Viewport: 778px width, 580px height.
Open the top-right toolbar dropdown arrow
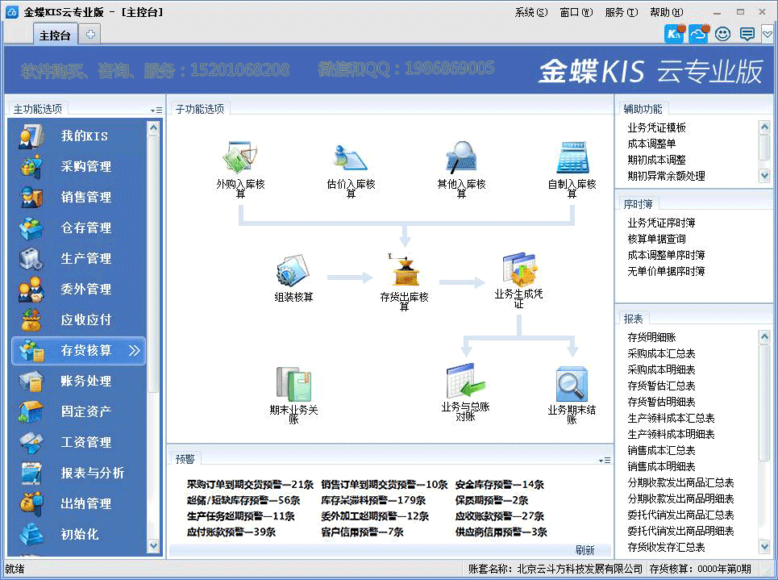pos(768,34)
